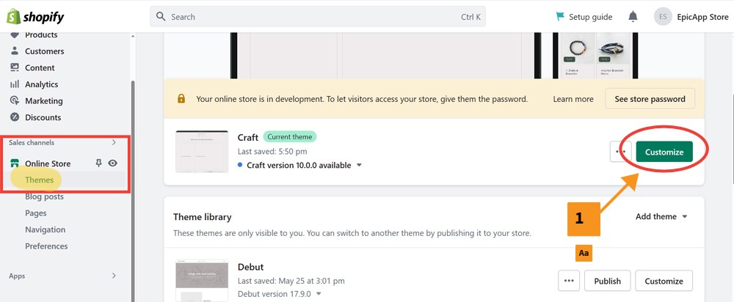Go to Customers in sidebar
Screen dimensions: 734x302
click(x=45, y=51)
